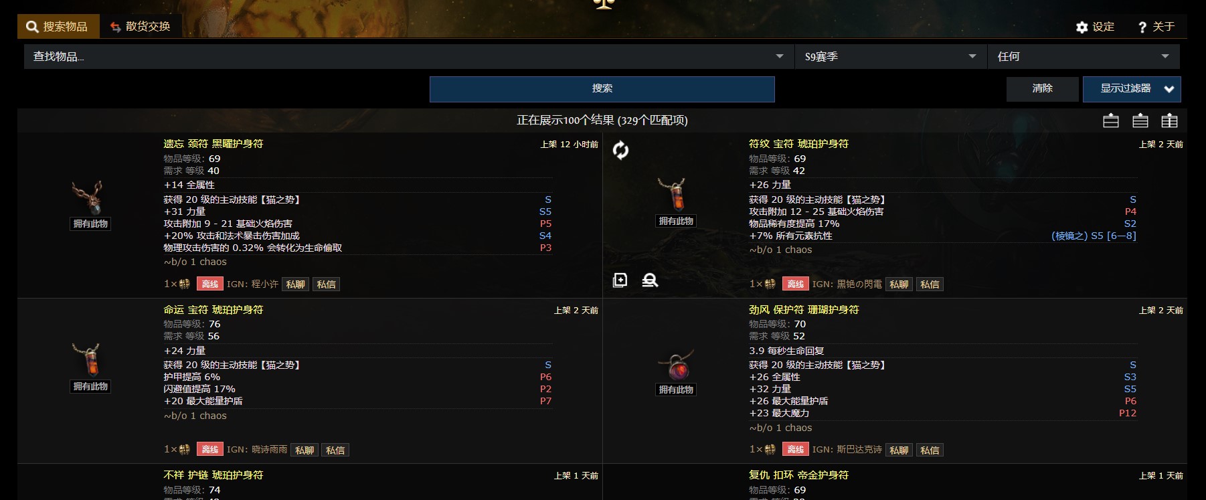Switch to the 搜索物品 tab

(58, 26)
